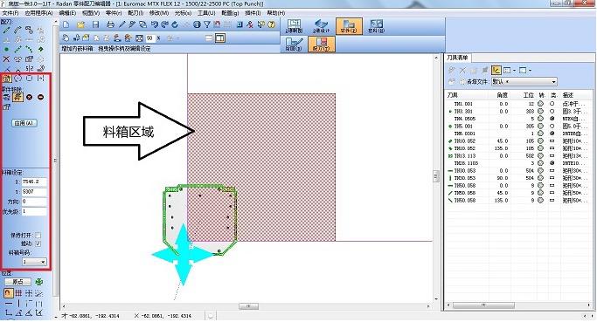Click the open folder icon in the toolbar
Screen dimensions: 597x322
(80, 24)
